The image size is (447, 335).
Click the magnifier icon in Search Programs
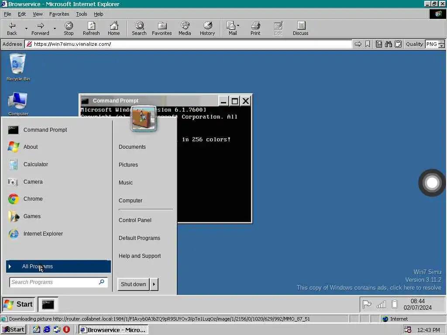(x=101, y=282)
